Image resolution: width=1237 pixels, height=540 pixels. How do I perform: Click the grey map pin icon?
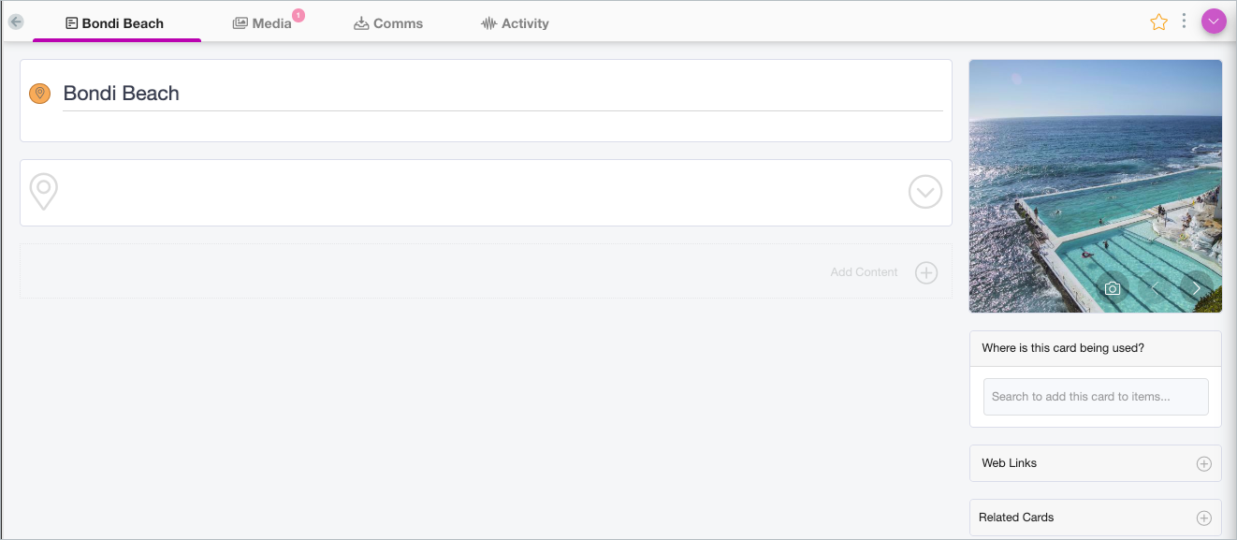click(x=43, y=192)
